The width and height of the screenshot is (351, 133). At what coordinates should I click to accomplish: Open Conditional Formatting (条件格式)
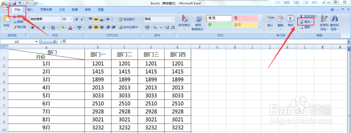184,22
